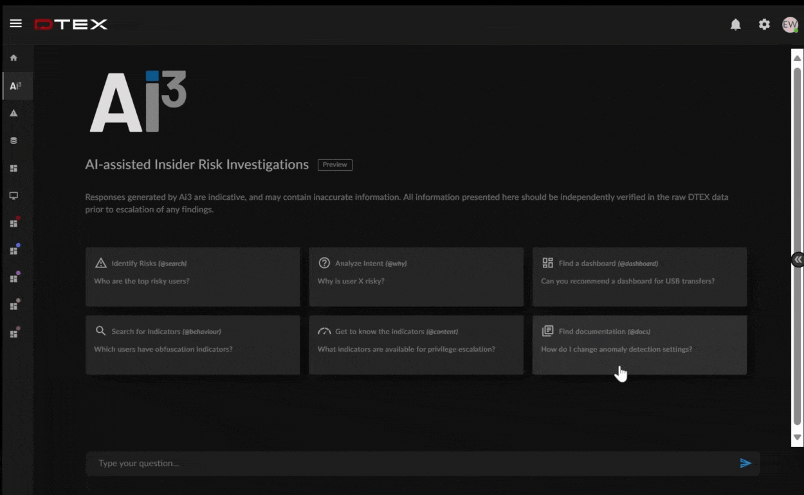804x495 pixels.
Task: Click the monitor icon in the sidebar
Action: coord(14,196)
